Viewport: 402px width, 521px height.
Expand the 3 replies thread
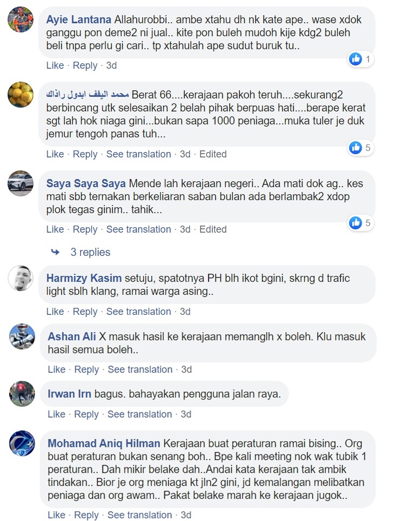(x=90, y=252)
